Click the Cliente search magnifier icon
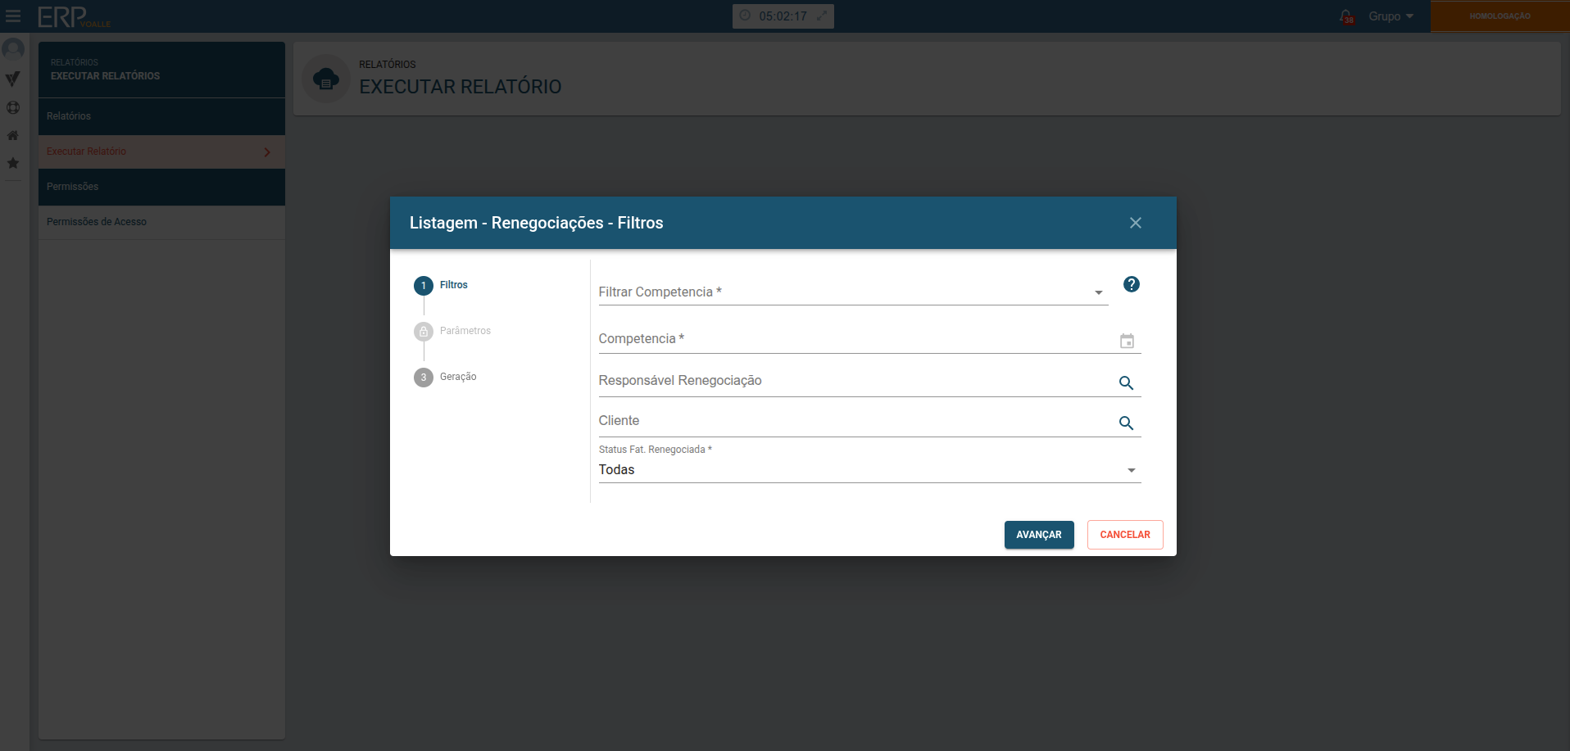The height and width of the screenshot is (751, 1570). (x=1126, y=423)
